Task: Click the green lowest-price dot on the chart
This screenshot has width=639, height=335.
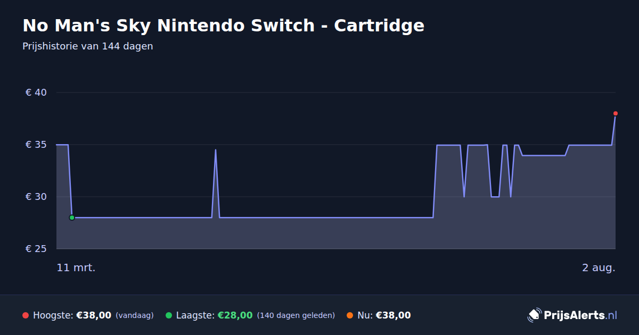Action: (72, 217)
